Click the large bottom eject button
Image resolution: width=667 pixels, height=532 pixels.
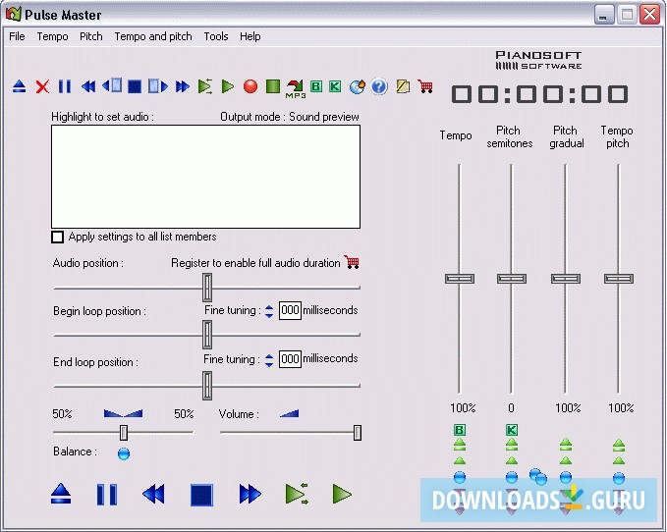pyautogui.click(x=61, y=494)
